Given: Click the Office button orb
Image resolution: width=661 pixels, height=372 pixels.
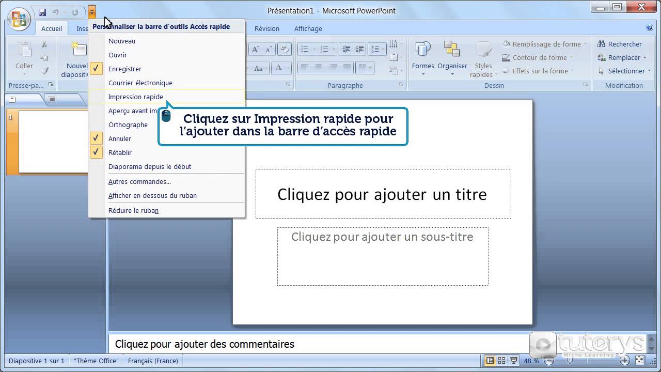Looking at the screenshot, I should click(x=19, y=19).
